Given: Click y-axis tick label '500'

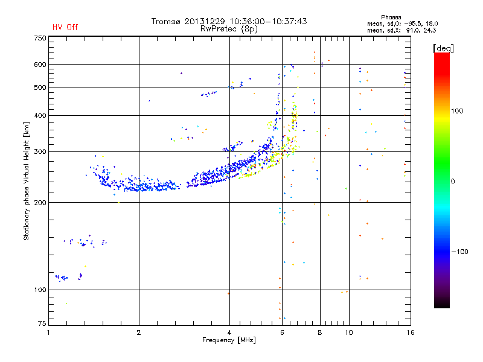Looking at the screenshot, I should click(40, 87).
